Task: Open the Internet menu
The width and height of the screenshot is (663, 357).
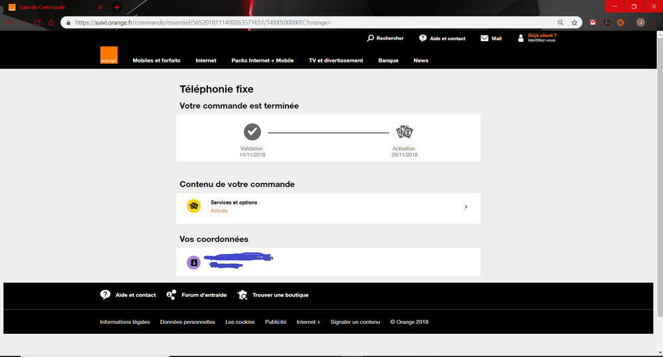Action: (206, 60)
